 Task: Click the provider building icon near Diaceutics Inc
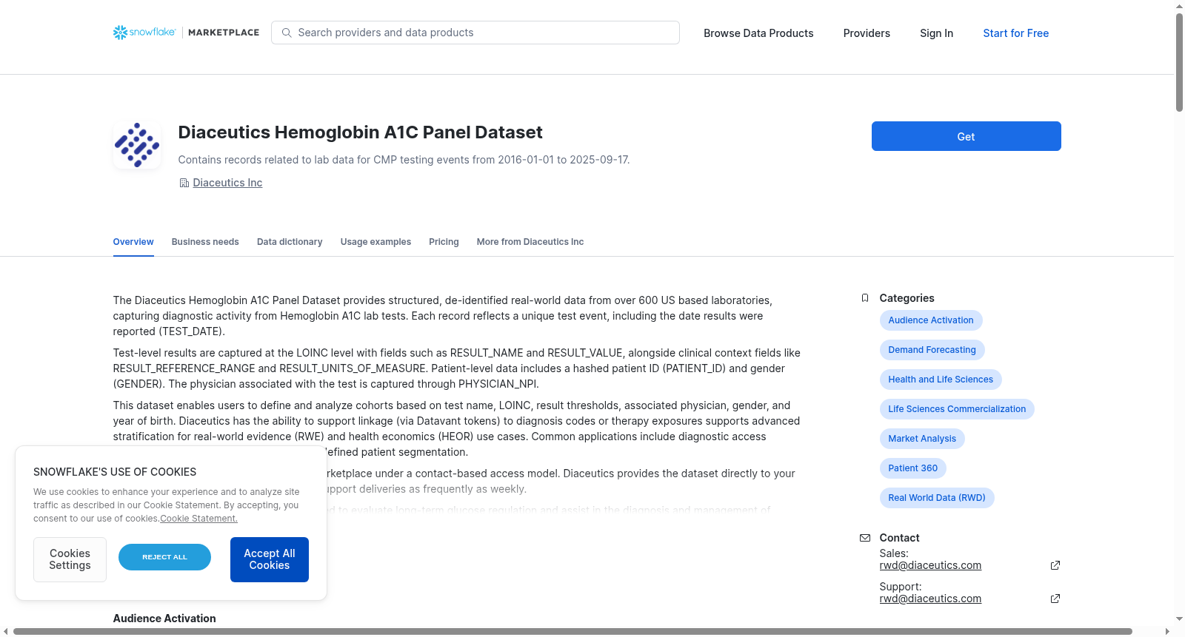pyautogui.click(x=184, y=183)
